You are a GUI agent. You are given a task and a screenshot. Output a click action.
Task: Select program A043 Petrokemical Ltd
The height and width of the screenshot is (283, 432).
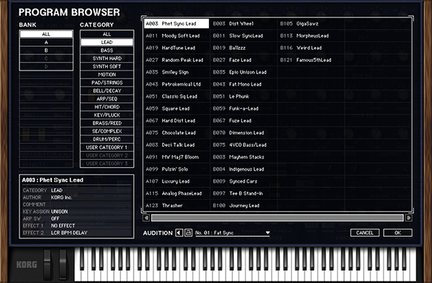176,84
